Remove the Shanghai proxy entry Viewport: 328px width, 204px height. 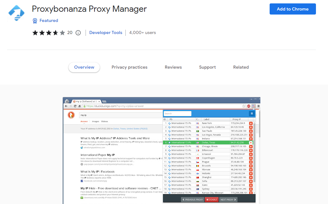point(251,178)
